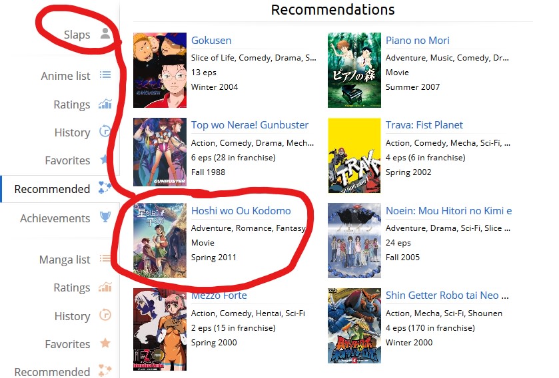
Task: Open the Recommended tab under Anime
Action: click(52, 189)
